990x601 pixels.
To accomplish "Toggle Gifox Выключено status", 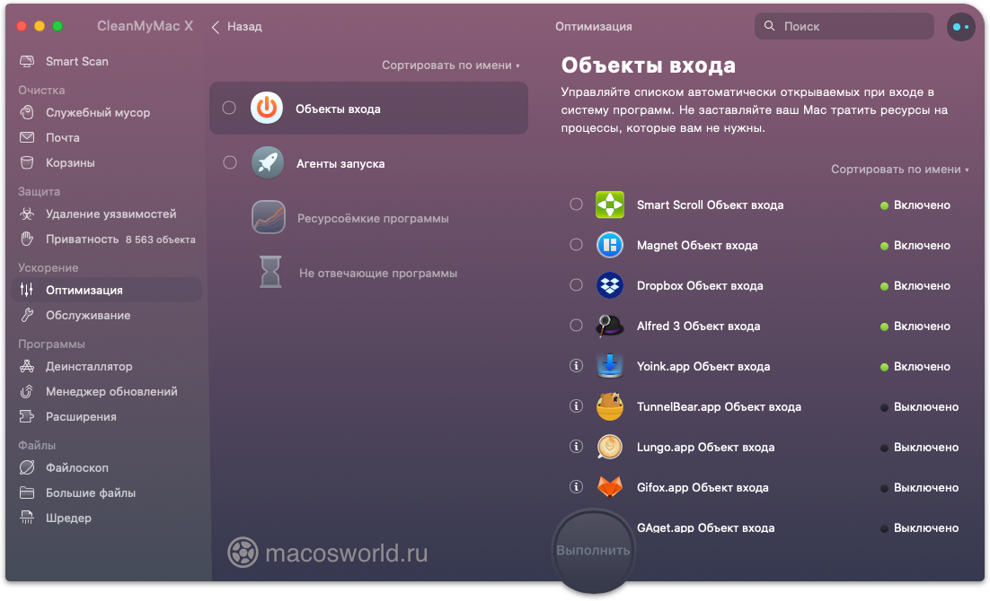I will 919,487.
